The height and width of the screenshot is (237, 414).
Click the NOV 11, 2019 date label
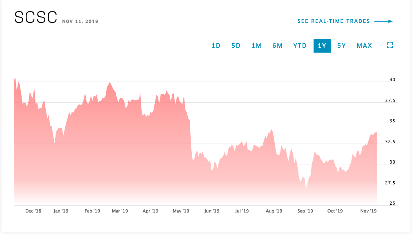pyautogui.click(x=80, y=21)
